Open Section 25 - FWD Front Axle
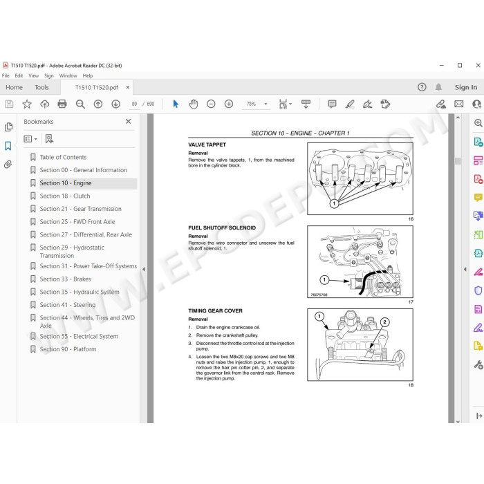Viewport: 484px width, 484px height. pyautogui.click(x=77, y=222)
